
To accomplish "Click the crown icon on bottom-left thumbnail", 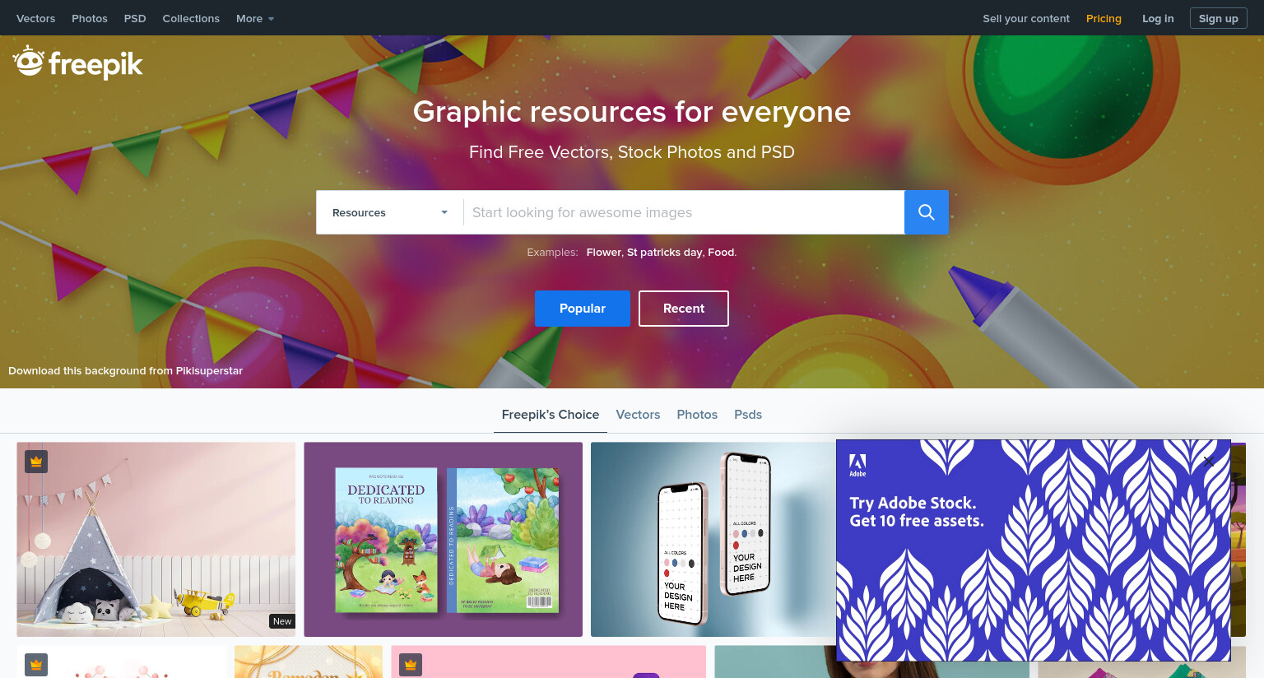I will pos(36,665).
